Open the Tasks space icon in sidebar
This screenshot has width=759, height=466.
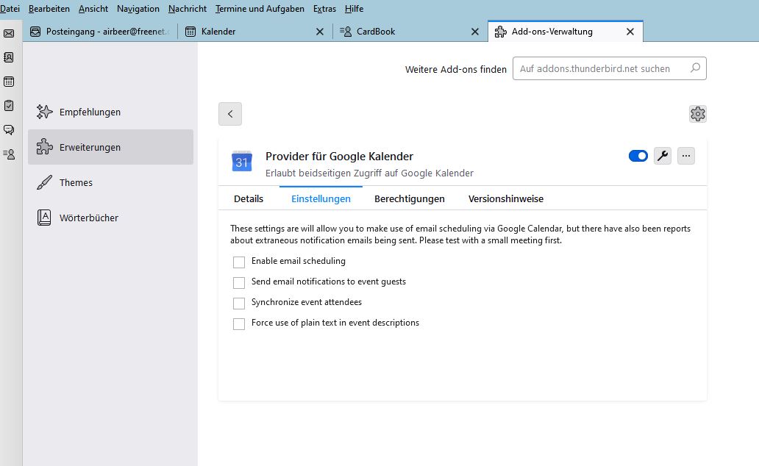[9, 106]
